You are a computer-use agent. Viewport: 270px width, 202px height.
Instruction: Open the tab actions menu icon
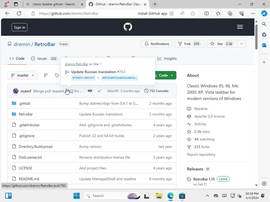(x=16, y=4)
